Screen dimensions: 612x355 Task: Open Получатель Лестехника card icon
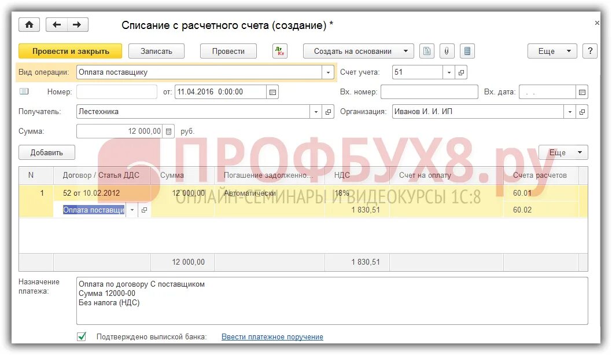[328, 112]
